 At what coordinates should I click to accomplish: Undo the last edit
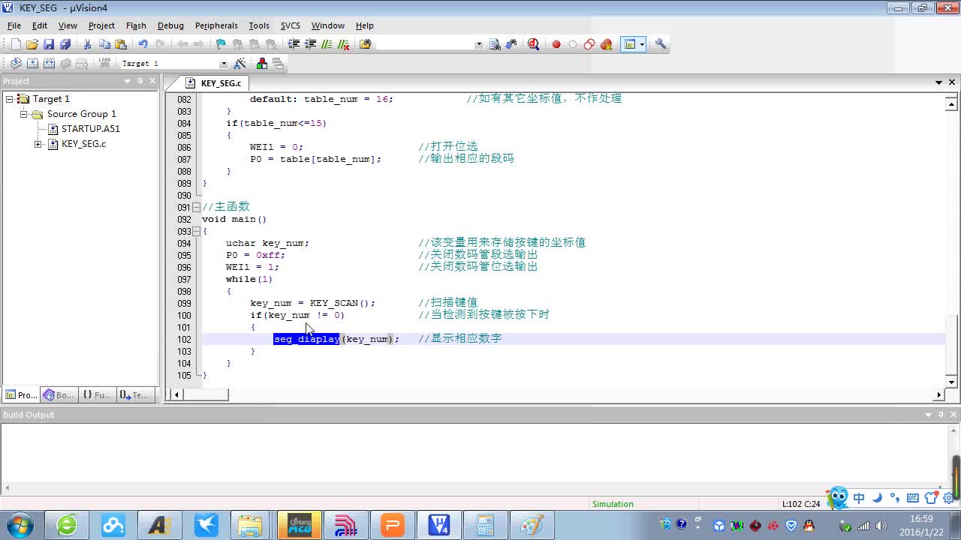pos(143,44)
